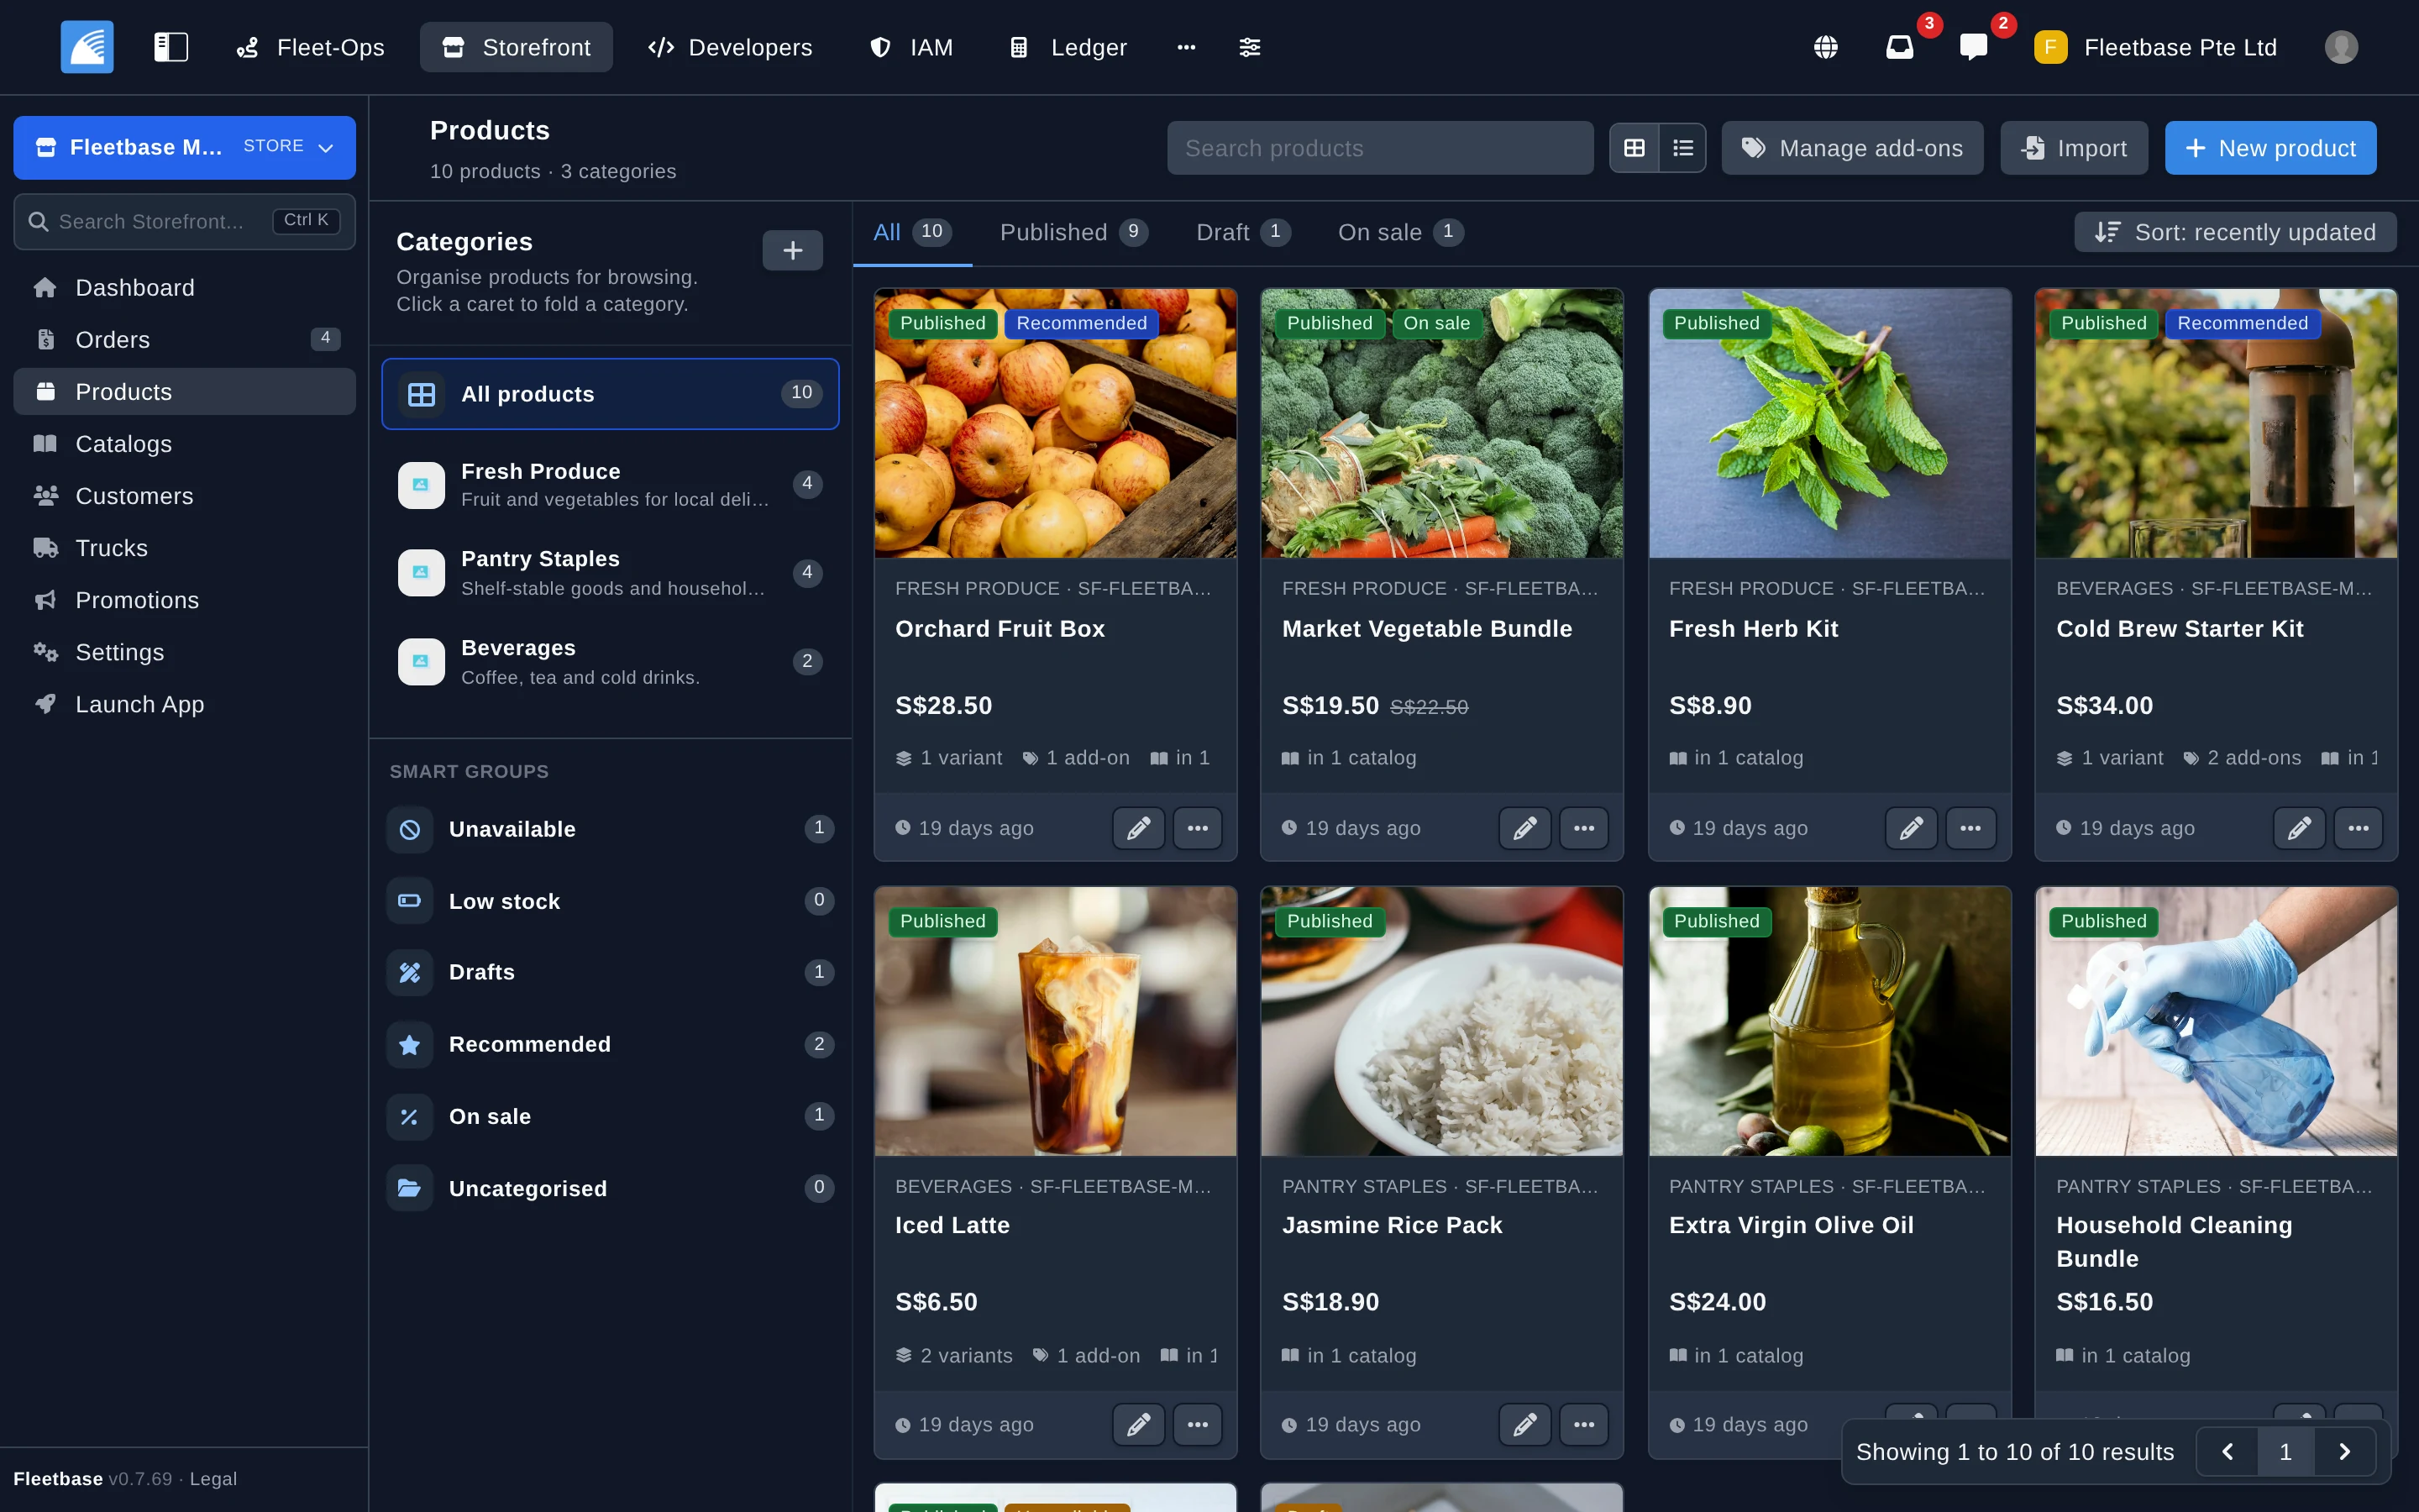Switch to list view

[x=1683, y=148]
